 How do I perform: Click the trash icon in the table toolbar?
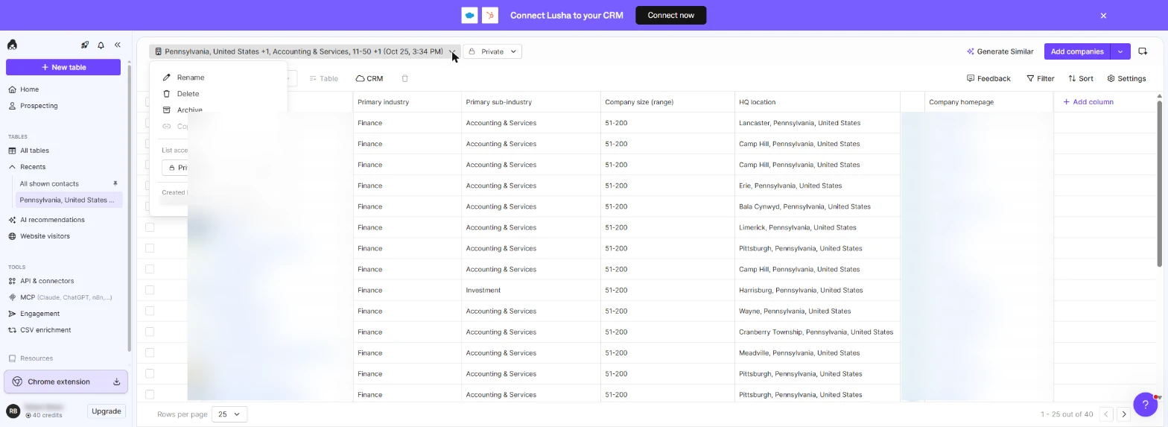point(405,78)
